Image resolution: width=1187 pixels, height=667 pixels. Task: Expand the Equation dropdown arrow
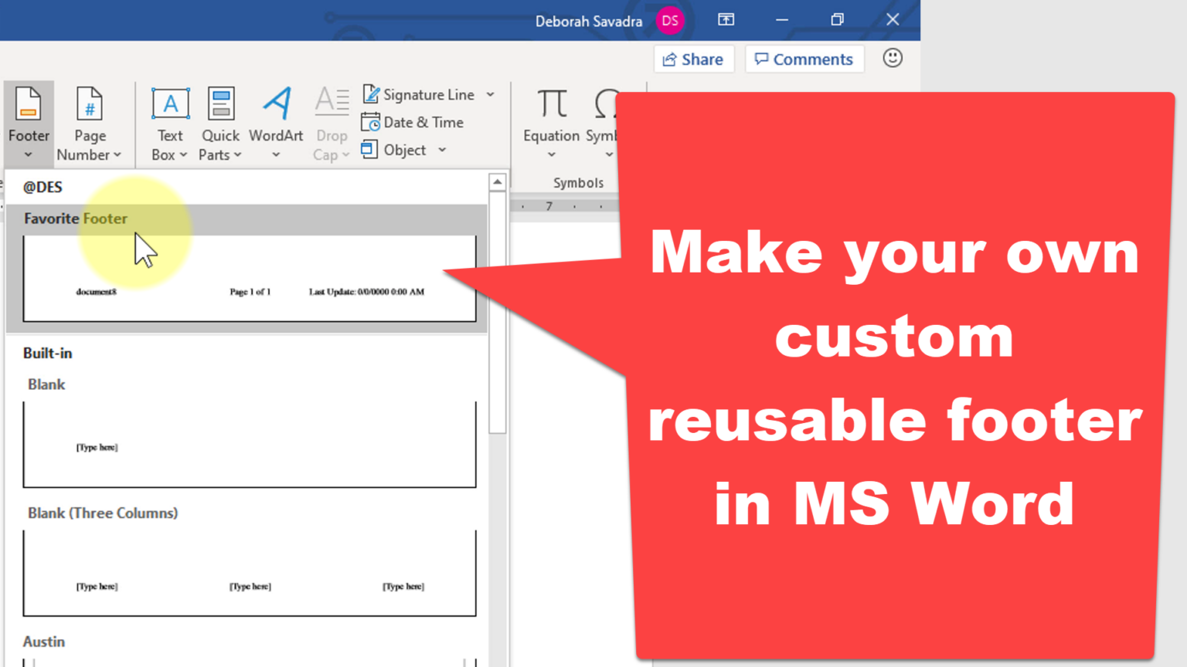coord(551,154)
